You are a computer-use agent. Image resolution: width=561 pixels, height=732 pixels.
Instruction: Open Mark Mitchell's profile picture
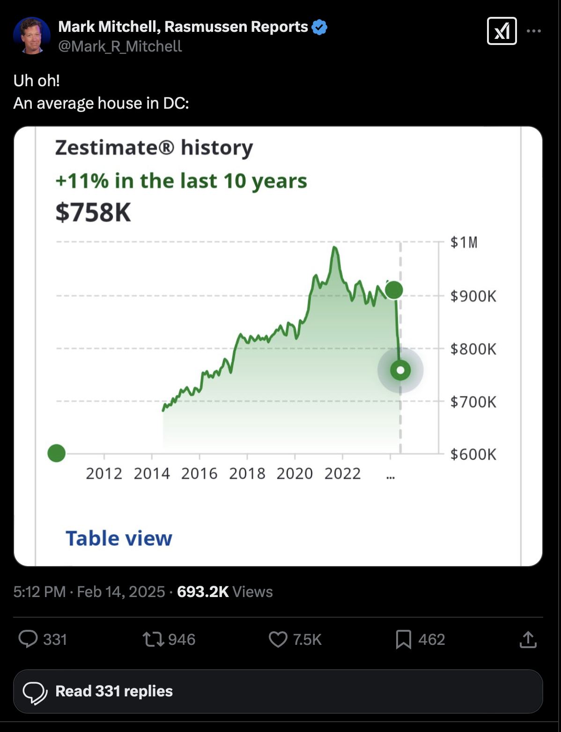coord(32,36)
